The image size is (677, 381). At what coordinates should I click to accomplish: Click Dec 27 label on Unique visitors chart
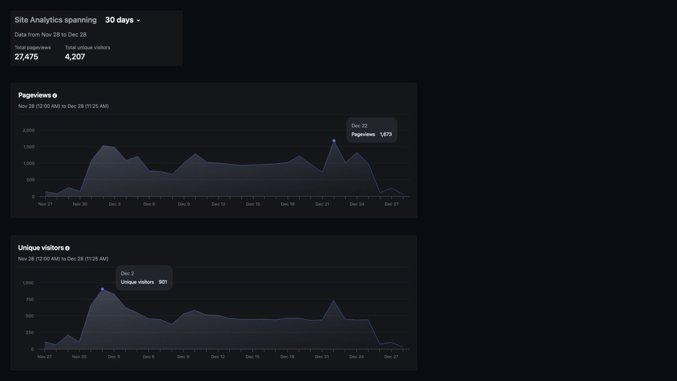click(x=392, y=357)
